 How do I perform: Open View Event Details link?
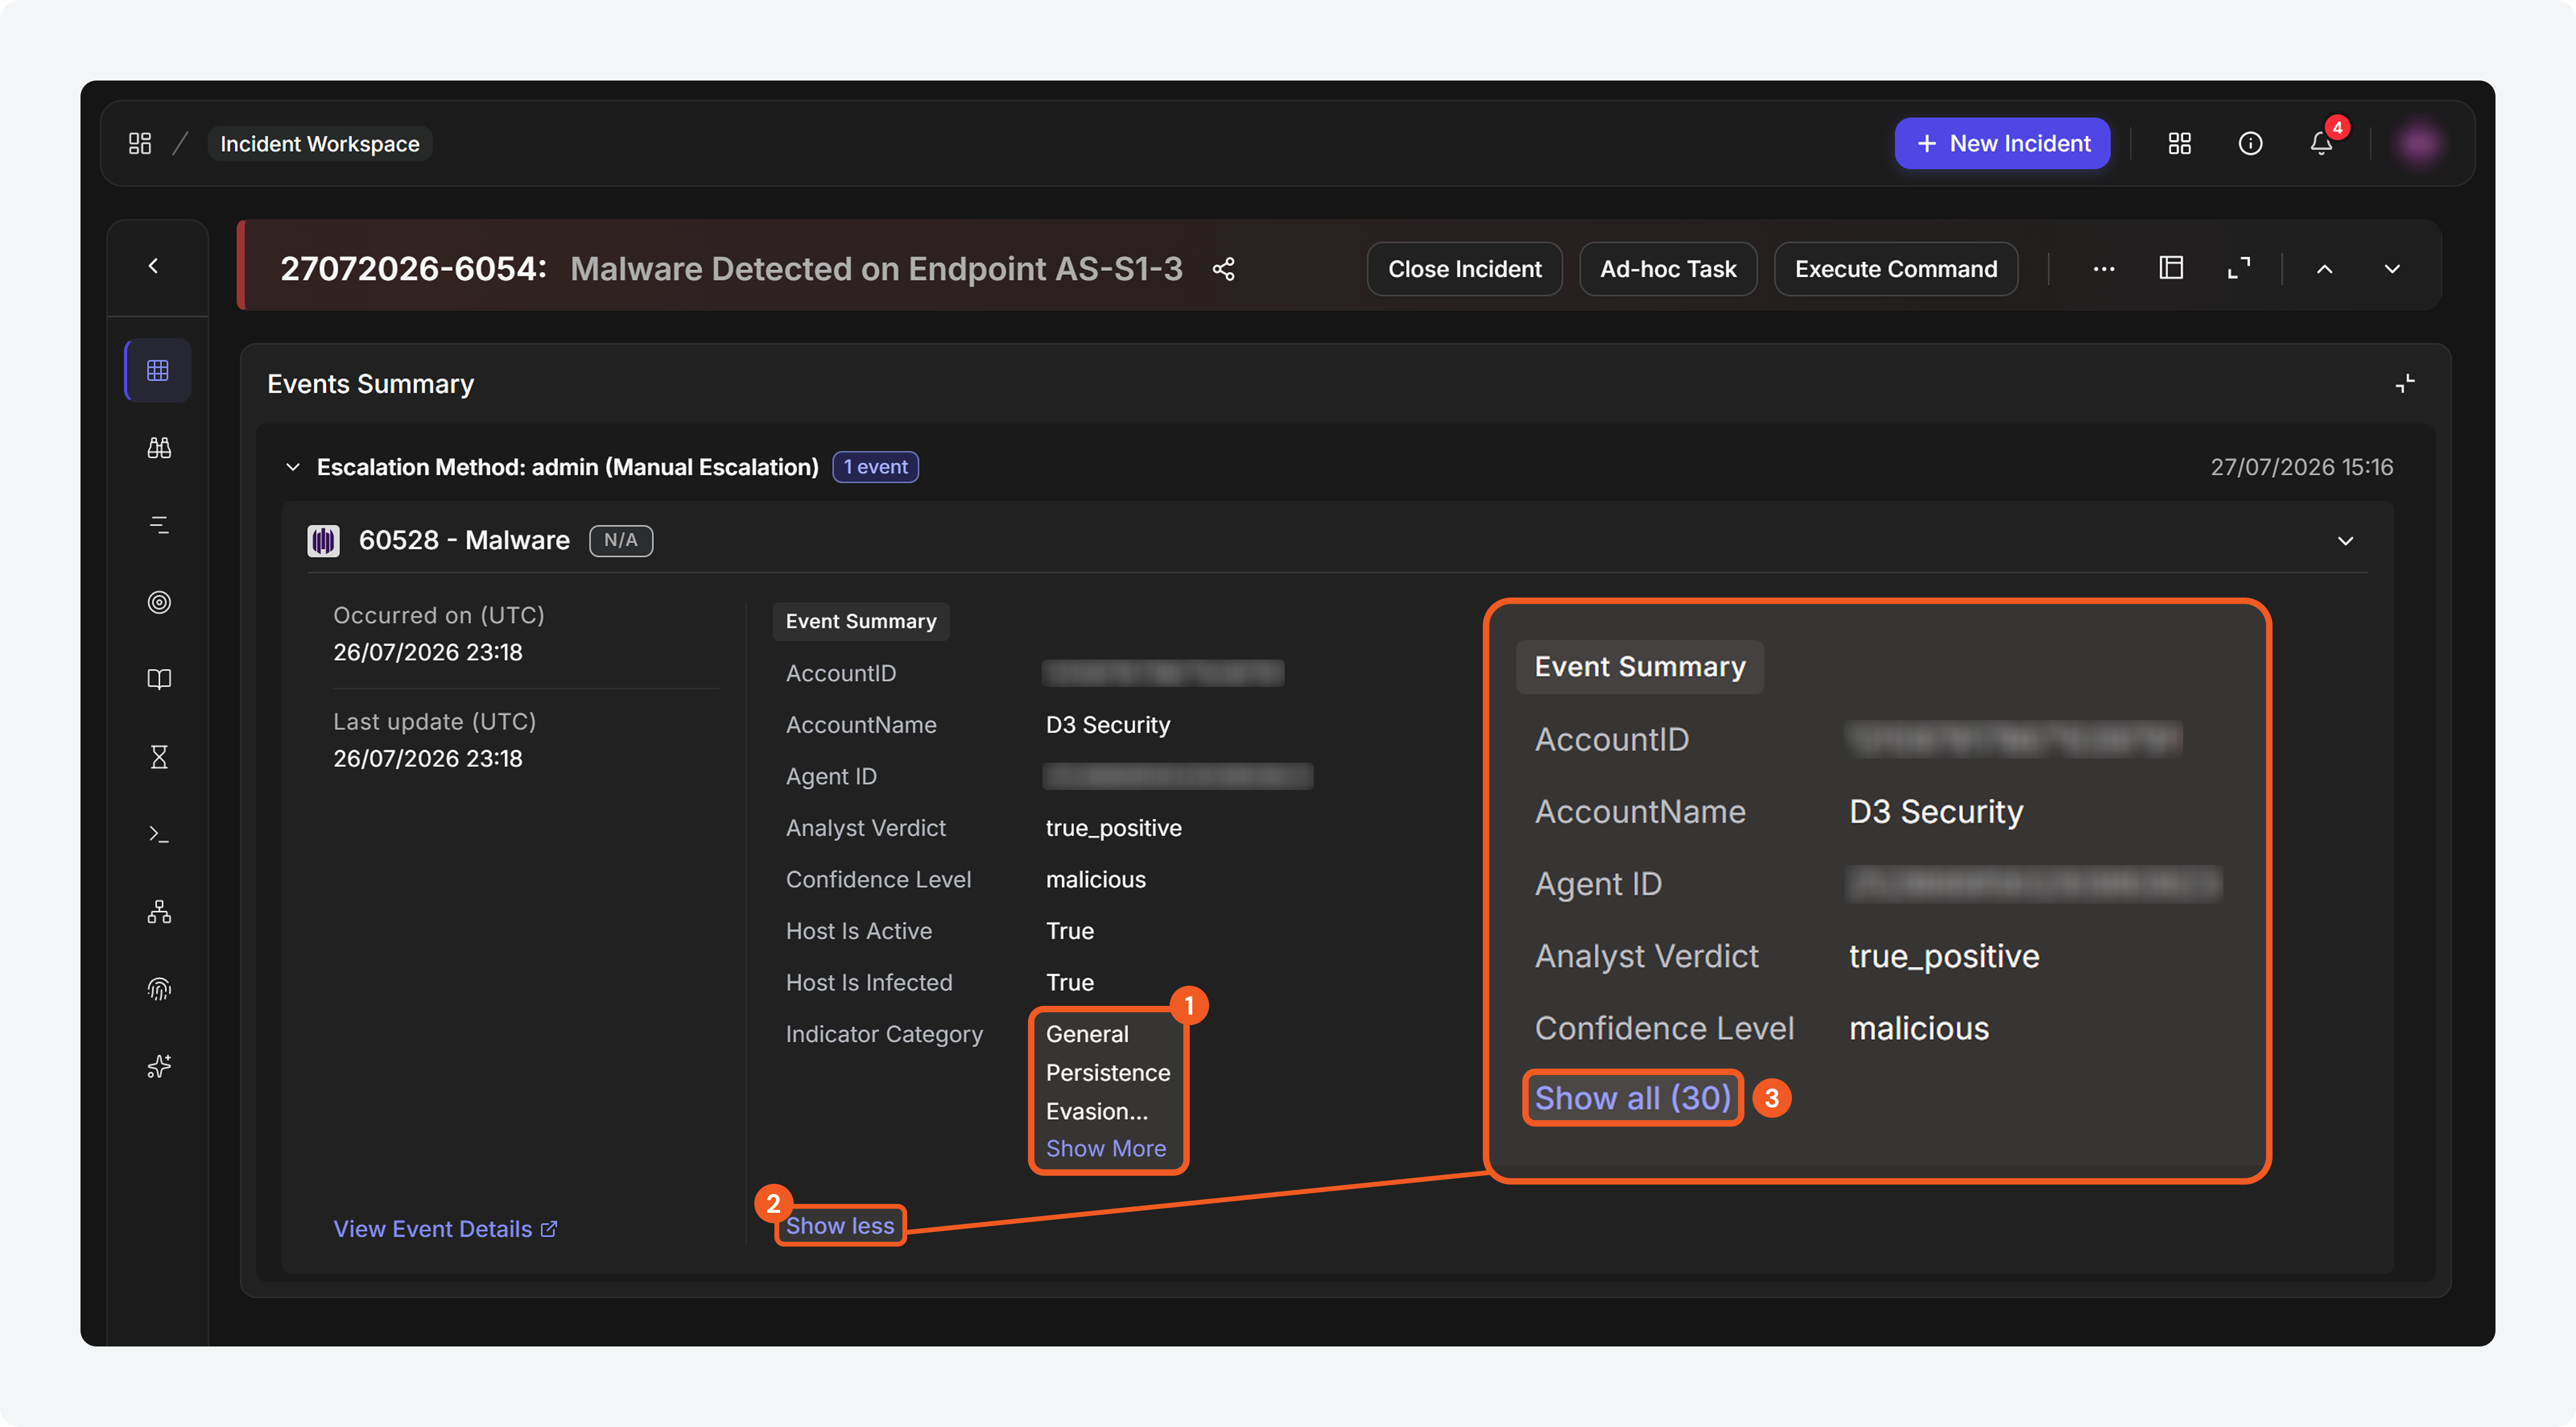445,1229
